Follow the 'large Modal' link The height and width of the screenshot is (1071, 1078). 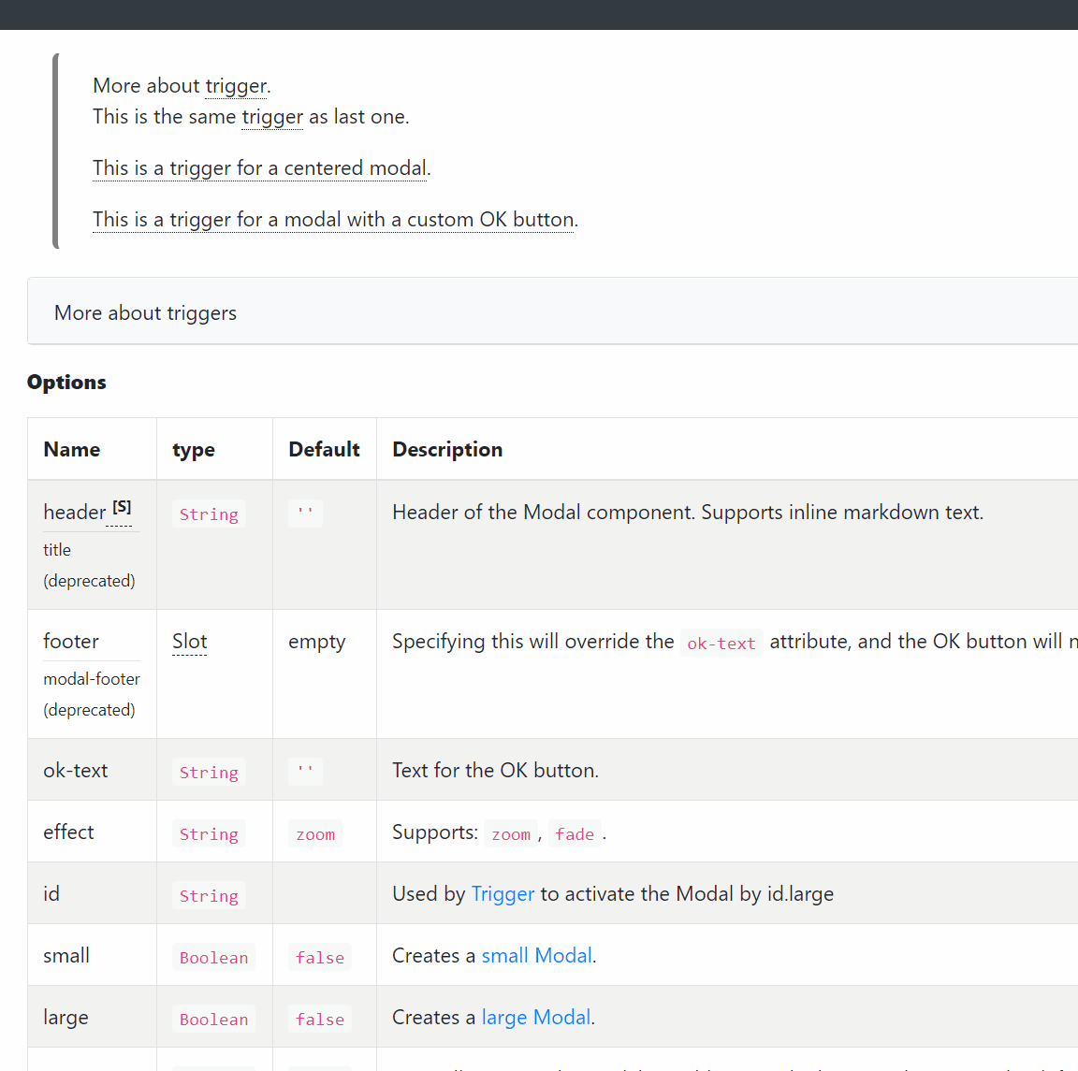(x=536, y=1018)
